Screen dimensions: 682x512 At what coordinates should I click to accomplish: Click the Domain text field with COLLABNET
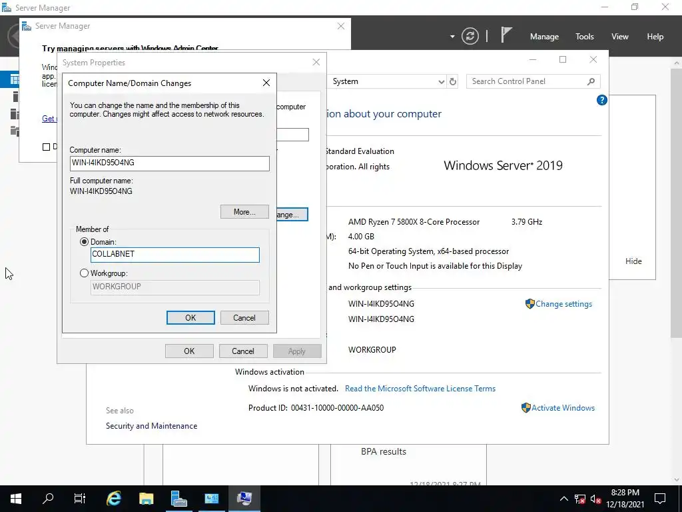(x=175, y=255)
